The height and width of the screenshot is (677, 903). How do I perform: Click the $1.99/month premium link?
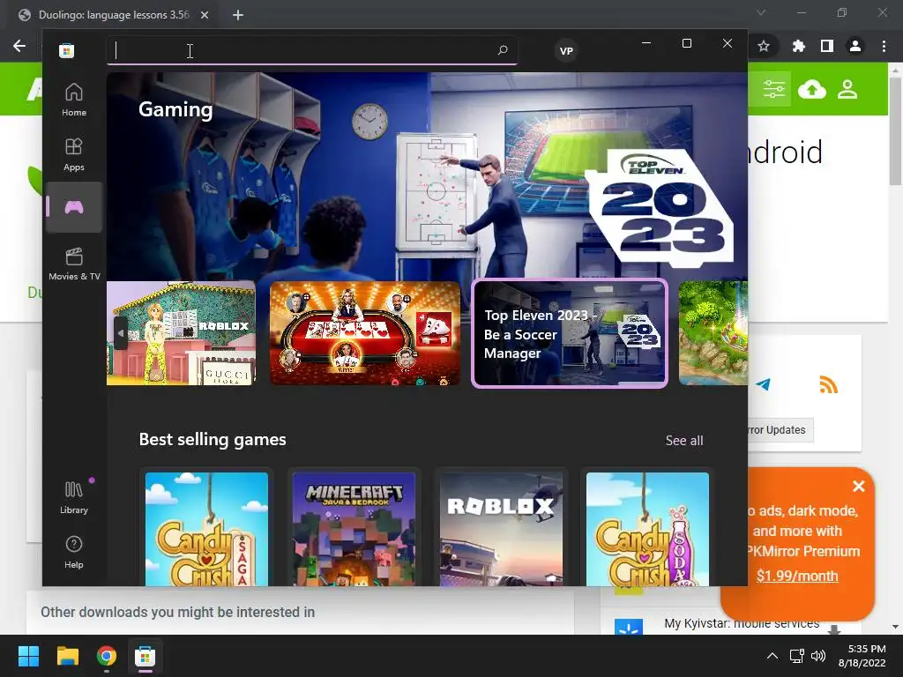[x=797, y=576]
